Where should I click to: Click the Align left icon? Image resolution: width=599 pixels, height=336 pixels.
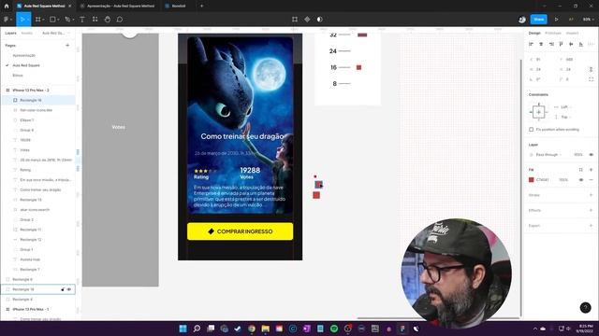[531, 44]
